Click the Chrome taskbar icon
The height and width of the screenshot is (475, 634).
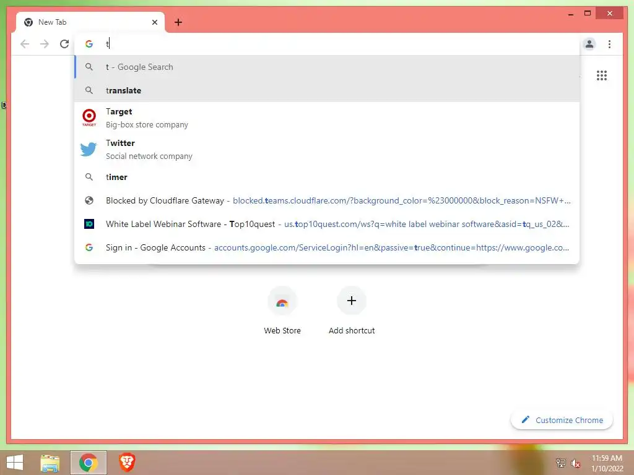tap(88, 463)
